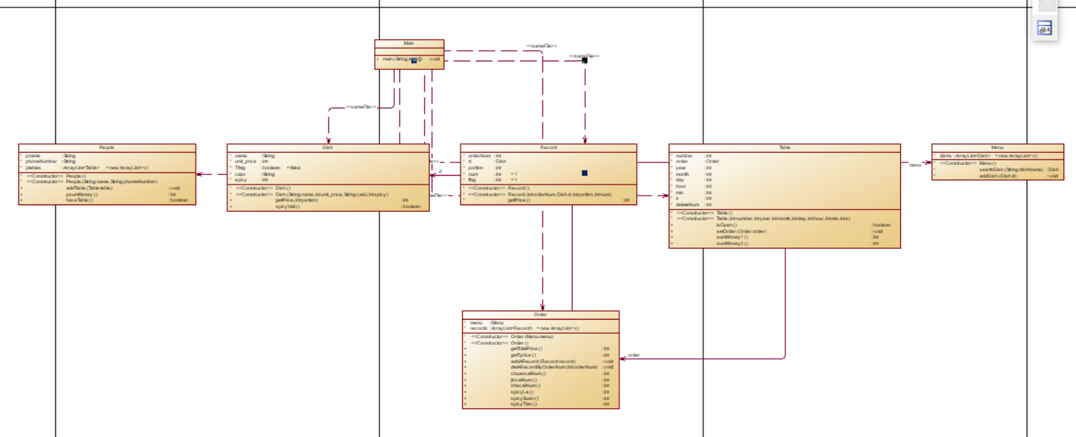This screenshot has width=1076, height=437.
Task: Click the main(String args[]) operation in Main
Action: point(403,59)
